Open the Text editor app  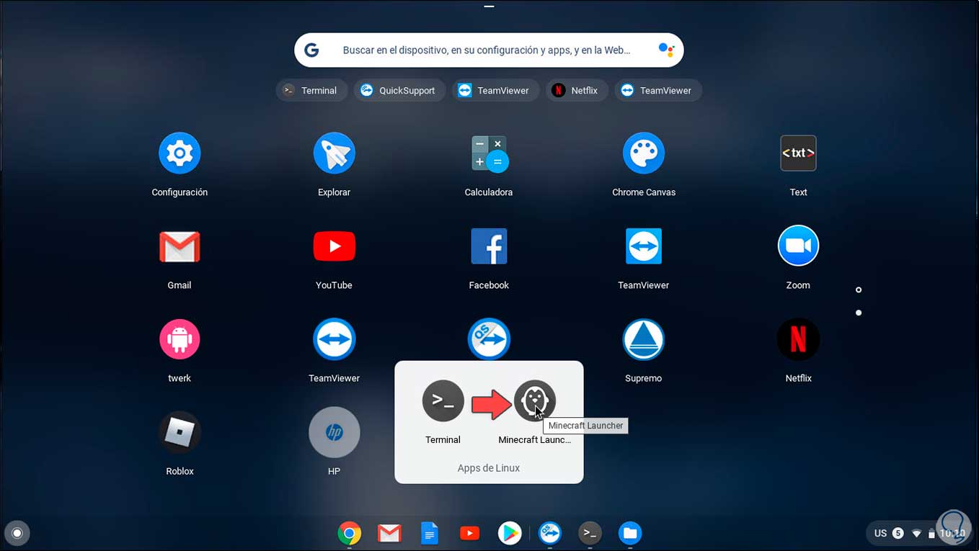798,153
